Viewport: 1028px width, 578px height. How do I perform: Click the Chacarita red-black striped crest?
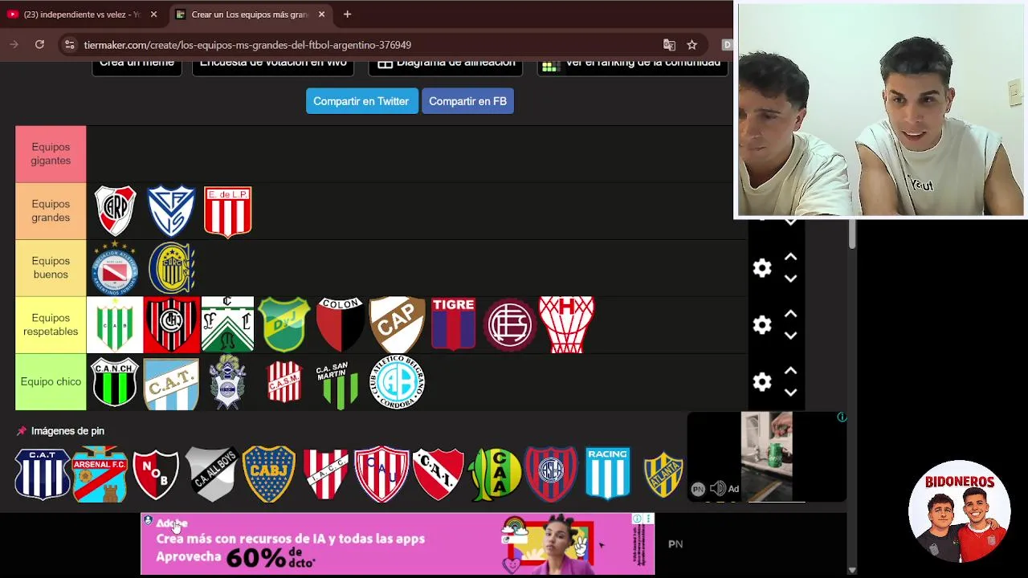point(171,324)
